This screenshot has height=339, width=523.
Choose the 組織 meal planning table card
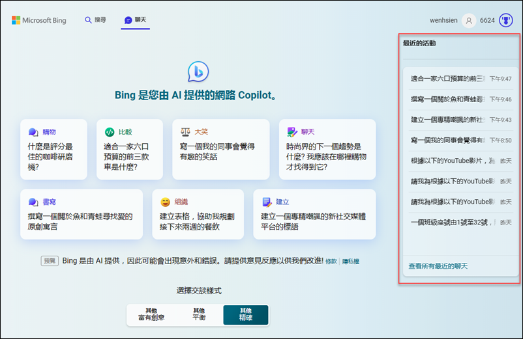coord(198,214)
